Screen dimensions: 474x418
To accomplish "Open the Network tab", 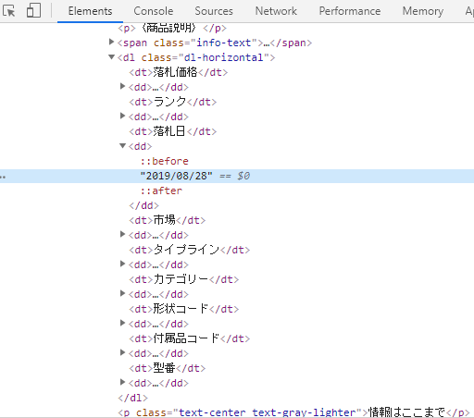I will click(276, 11).
